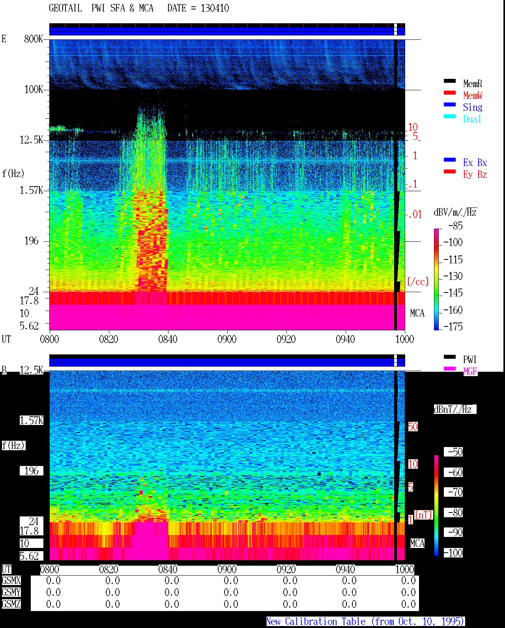Click the 0920 tick on the lower time axis
The height and width of the screenshot is (628, 505).
tap(286, 569)
